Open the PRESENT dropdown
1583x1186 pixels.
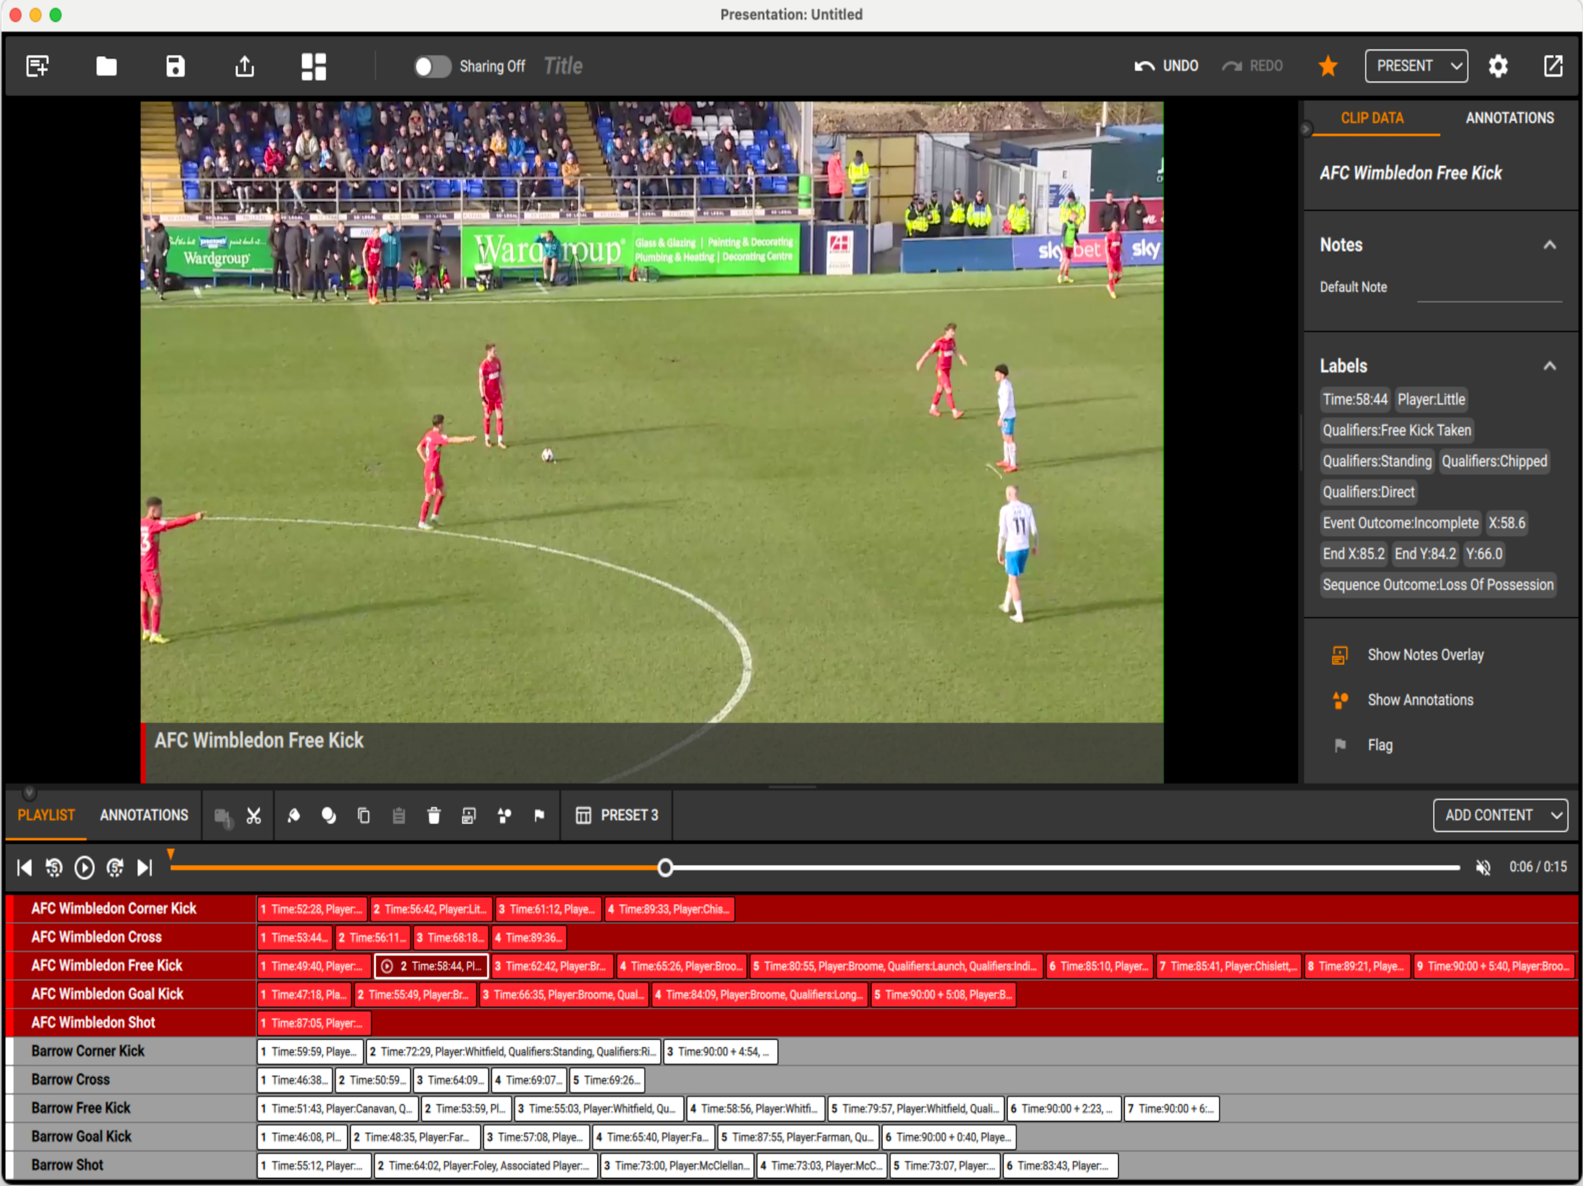(1416, 66)
